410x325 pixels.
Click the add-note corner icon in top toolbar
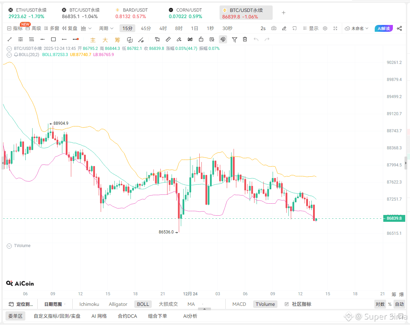point(295,28)
